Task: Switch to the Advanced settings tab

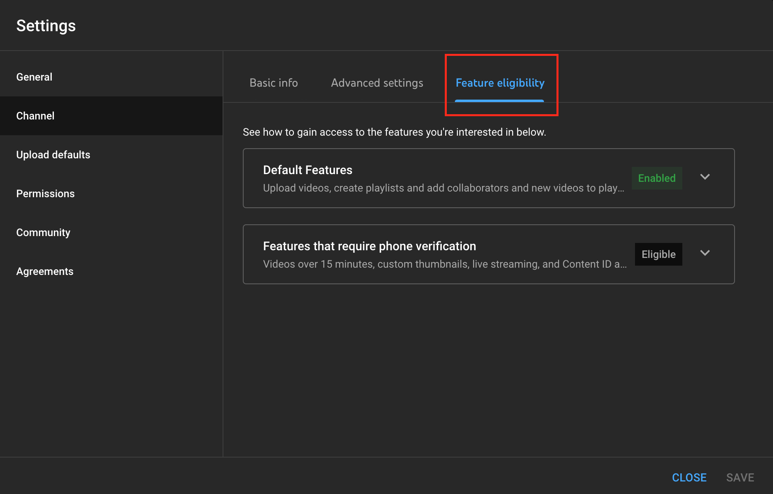Action: coord(377,83)
